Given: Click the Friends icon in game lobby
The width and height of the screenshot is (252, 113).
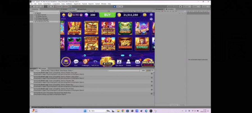Looking at the screenshot, I should [128, 62].
